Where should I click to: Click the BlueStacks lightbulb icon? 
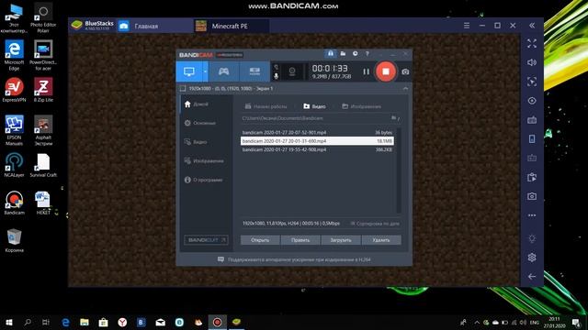click(532, 238)
